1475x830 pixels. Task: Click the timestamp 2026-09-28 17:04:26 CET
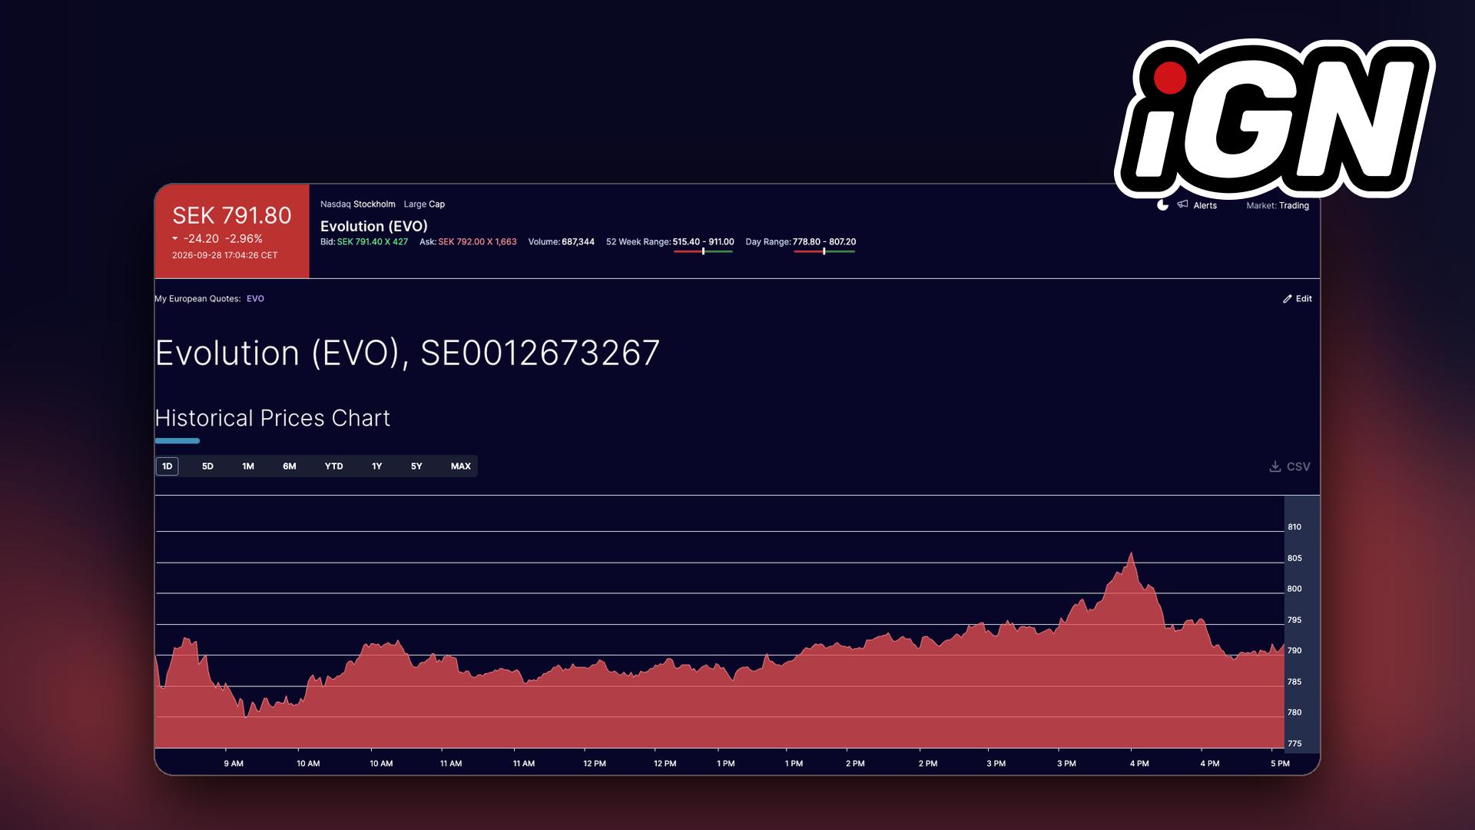[225, 255]
